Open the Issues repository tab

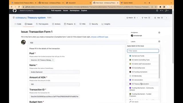click(29, 24)
